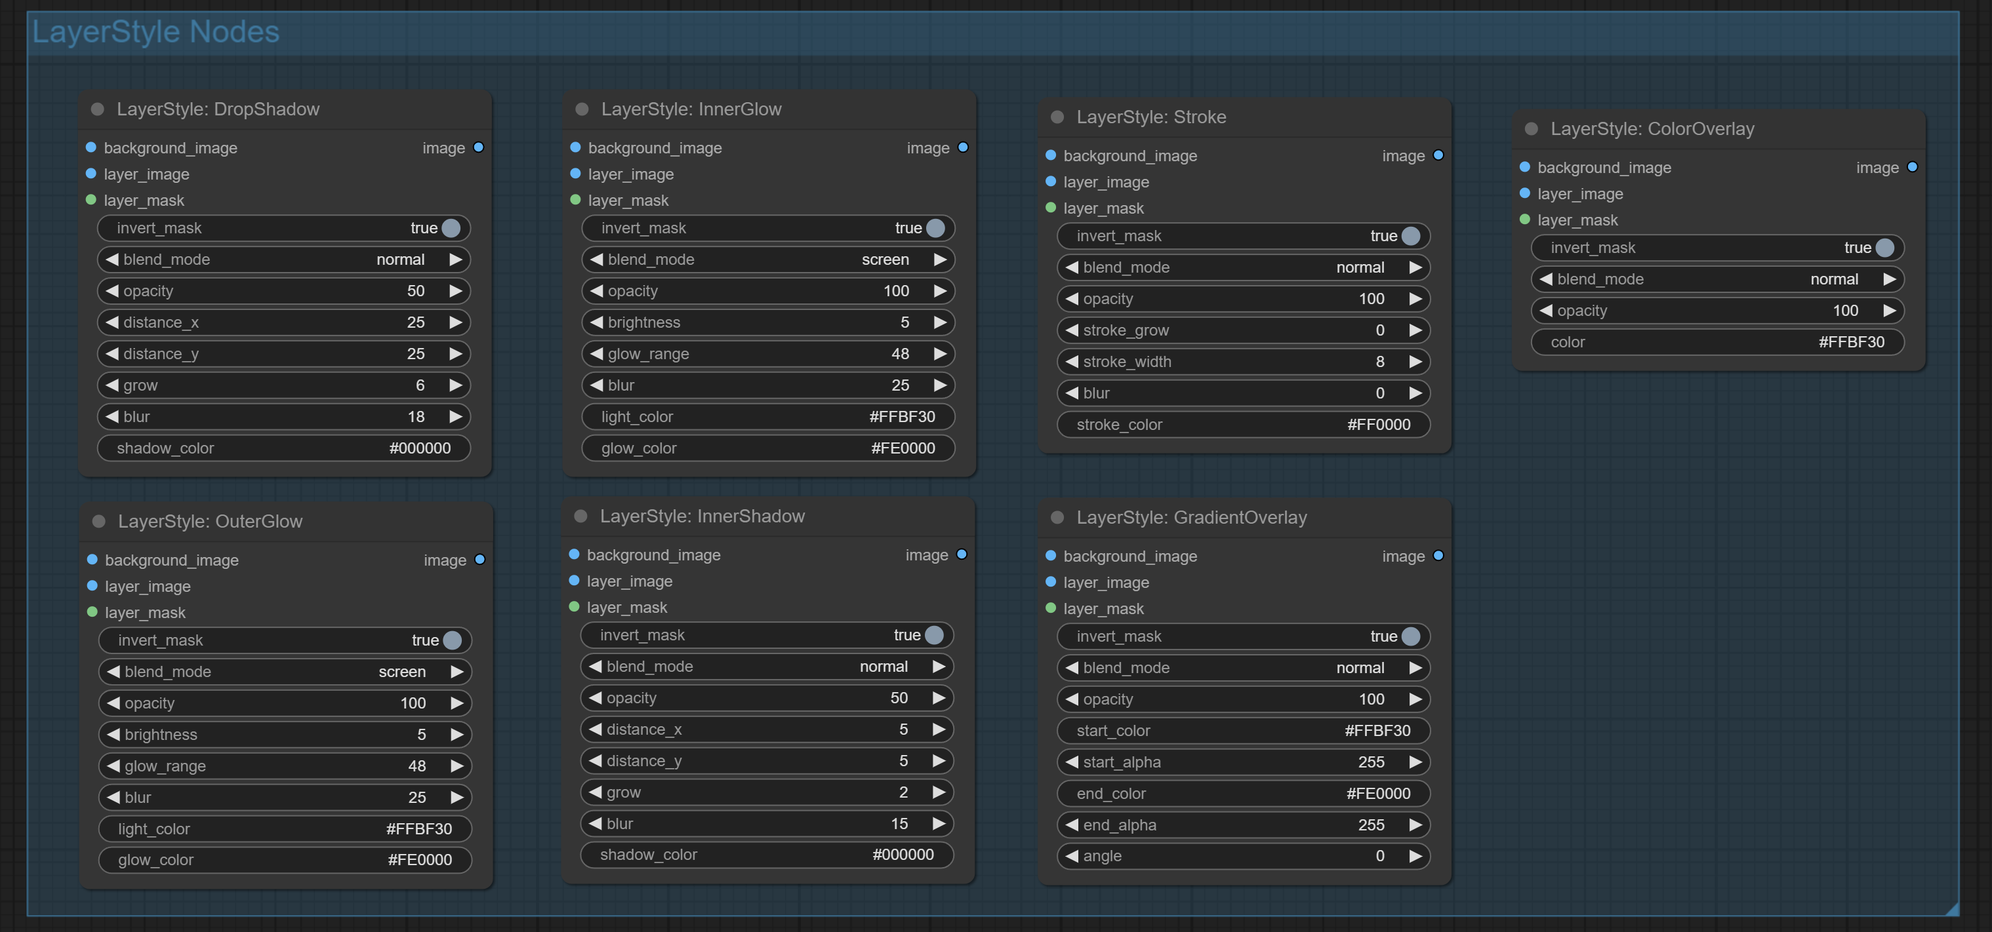Increase DropShadow opacity with right arrow
This screenshot has height=932, width=1992.
point(455,290)
